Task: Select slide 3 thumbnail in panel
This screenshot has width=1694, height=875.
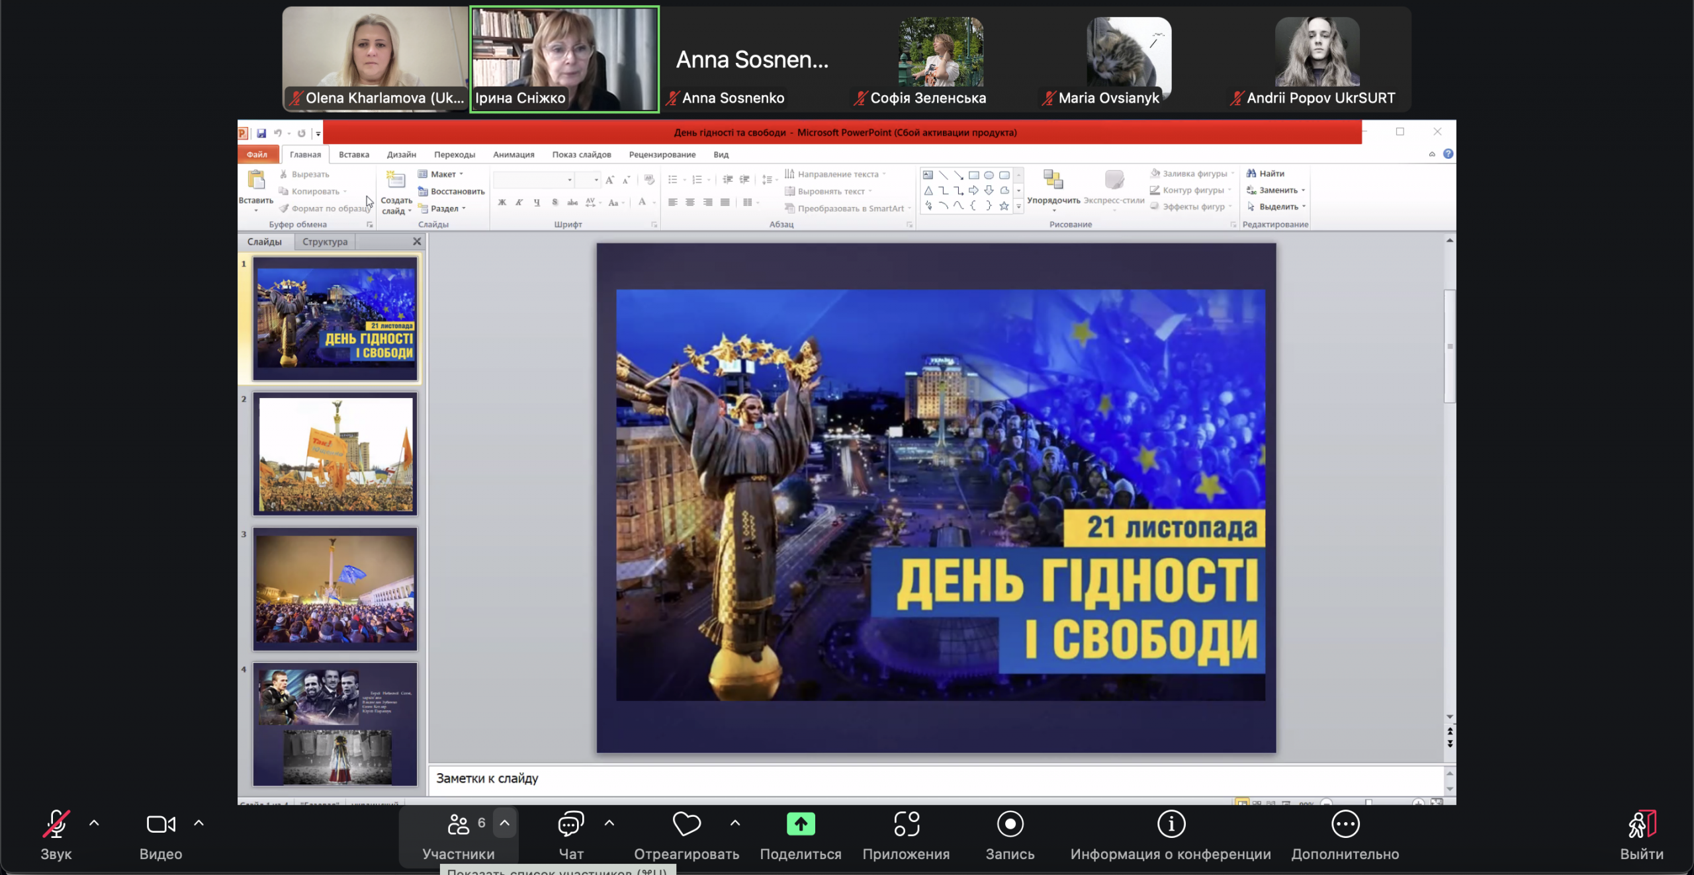Action: (335, 589)
